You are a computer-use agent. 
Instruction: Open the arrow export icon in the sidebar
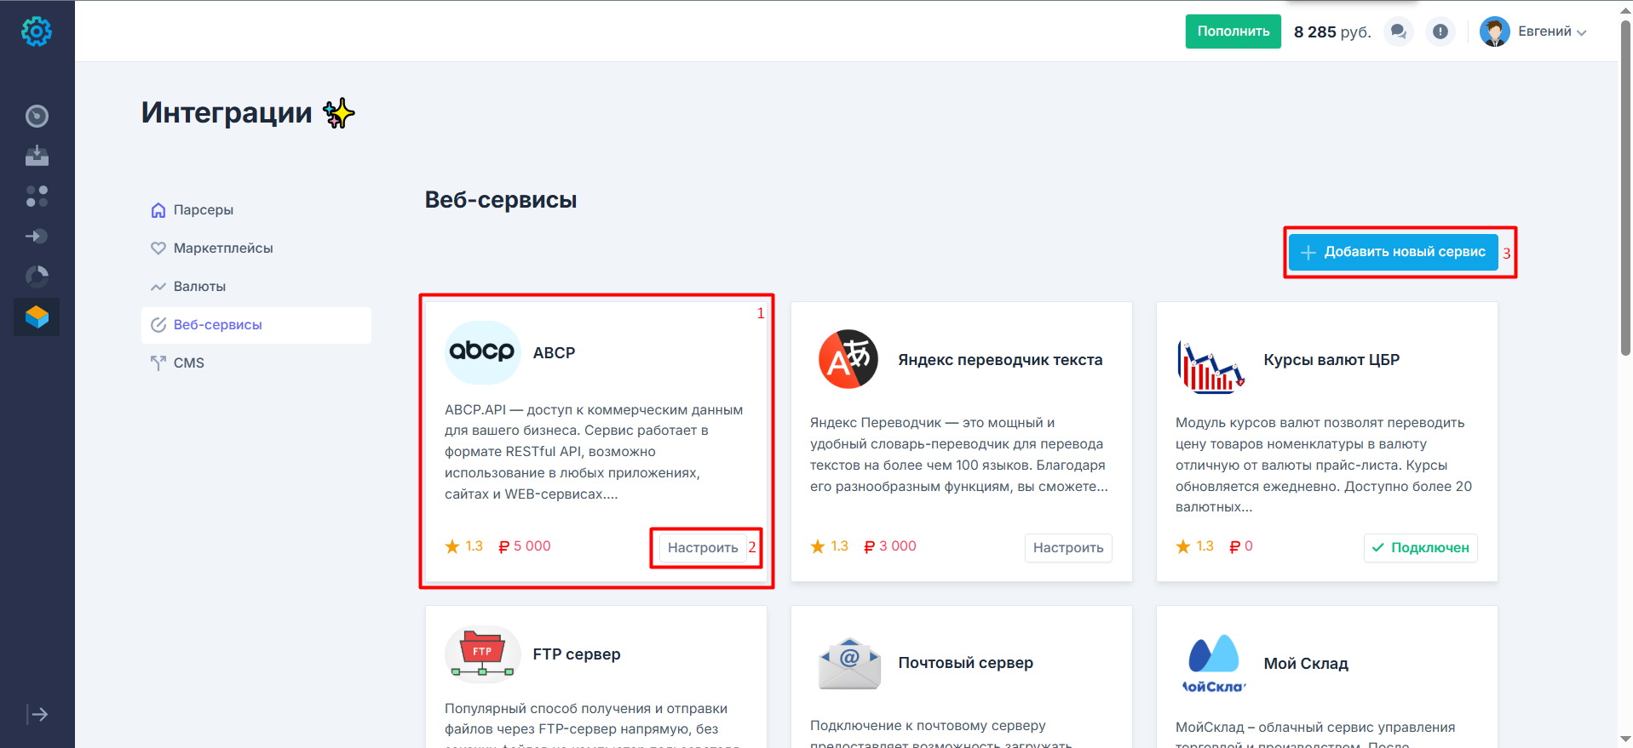[37, 236]
